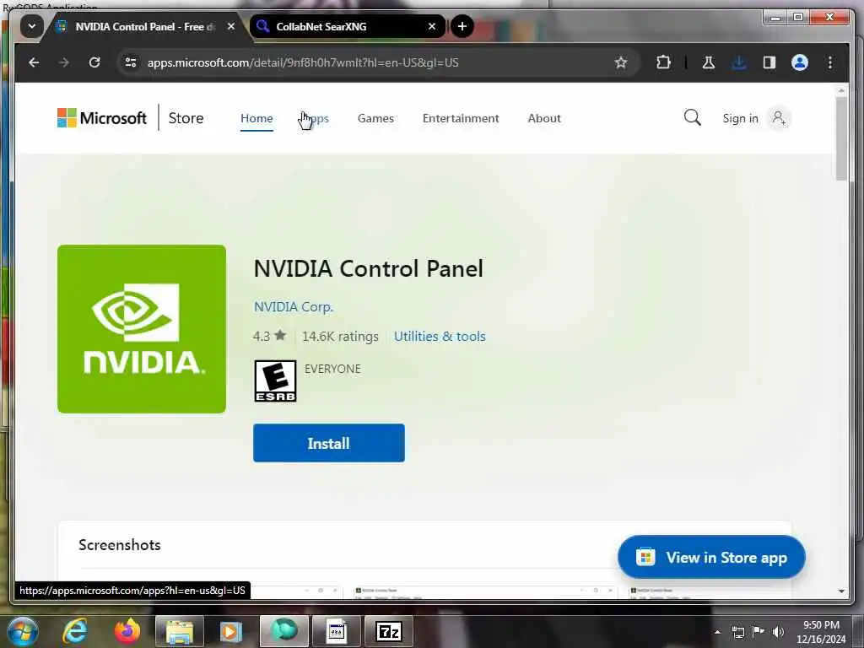Open 7-Zip from the taskbar
Screen dimensions: 864x648
pyautogui.click(x=388, y=631)
